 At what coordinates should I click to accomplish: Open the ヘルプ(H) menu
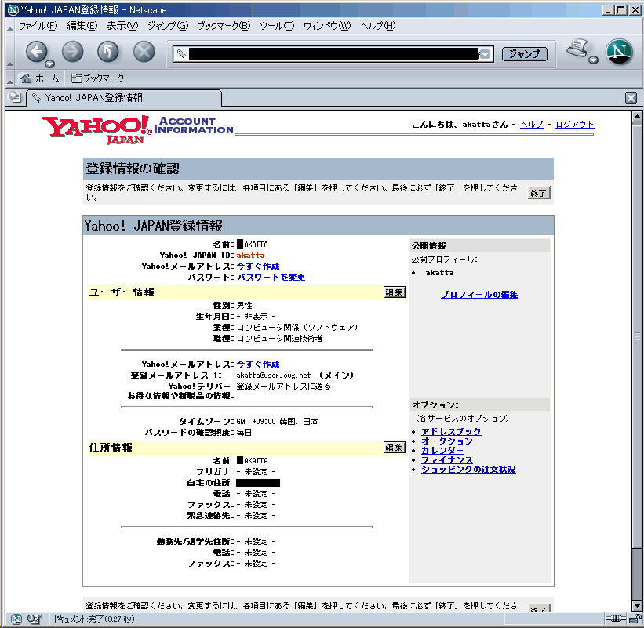pyautogui.click(x=378, y=26)
